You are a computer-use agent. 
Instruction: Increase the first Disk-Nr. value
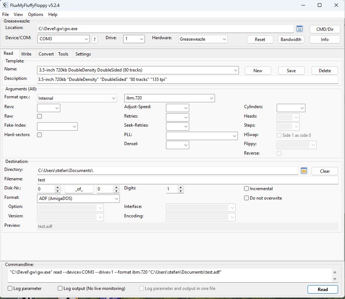[x=58, y=187]
